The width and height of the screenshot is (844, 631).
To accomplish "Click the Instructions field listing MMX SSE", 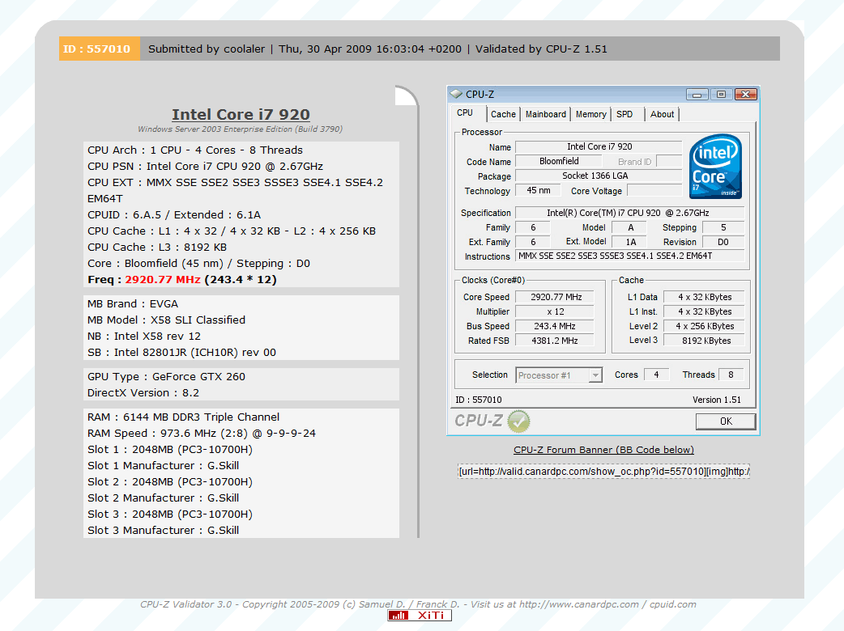I will 630,256.
